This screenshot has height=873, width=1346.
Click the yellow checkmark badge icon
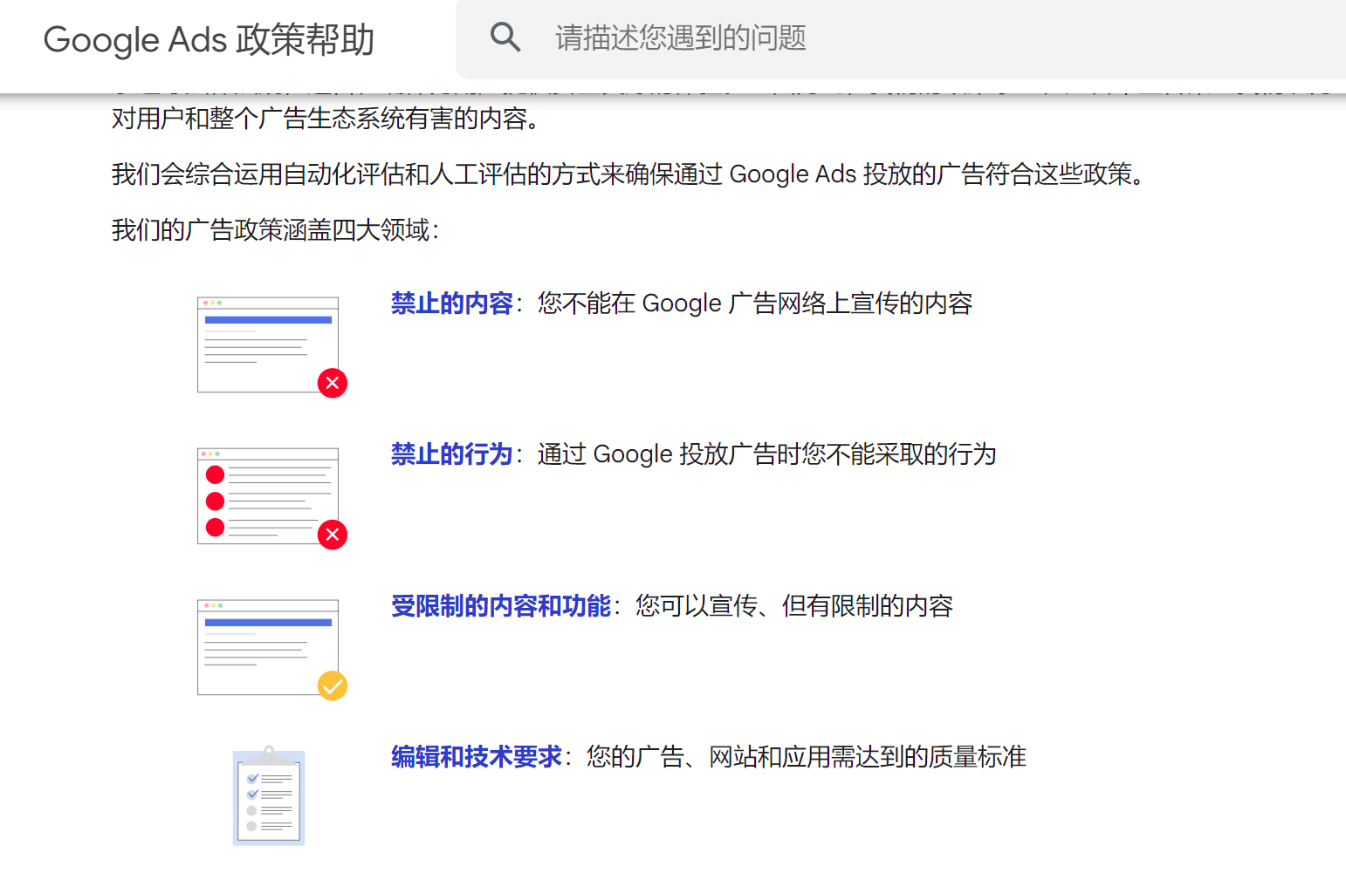pos(333,686)
